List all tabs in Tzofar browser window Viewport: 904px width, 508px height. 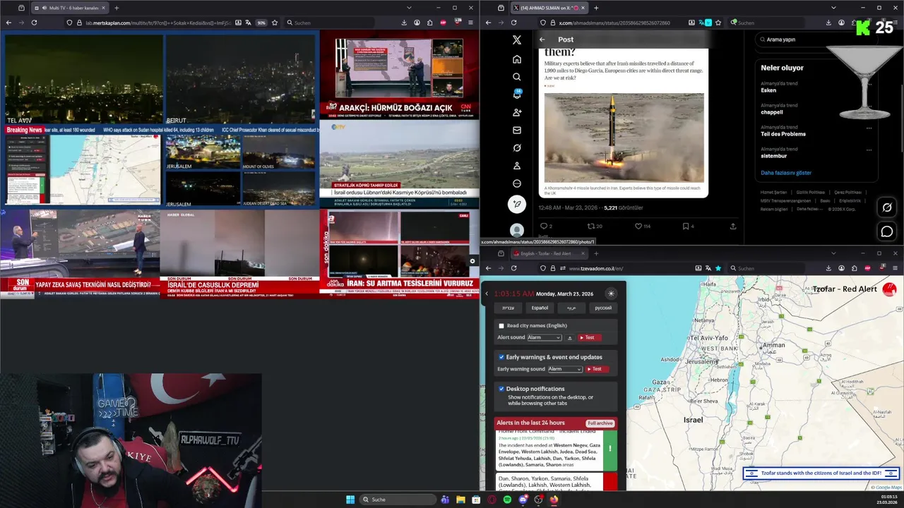[833, 253]
